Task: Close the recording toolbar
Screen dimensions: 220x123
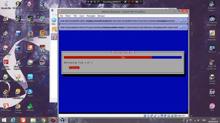Action: [141, 2]
